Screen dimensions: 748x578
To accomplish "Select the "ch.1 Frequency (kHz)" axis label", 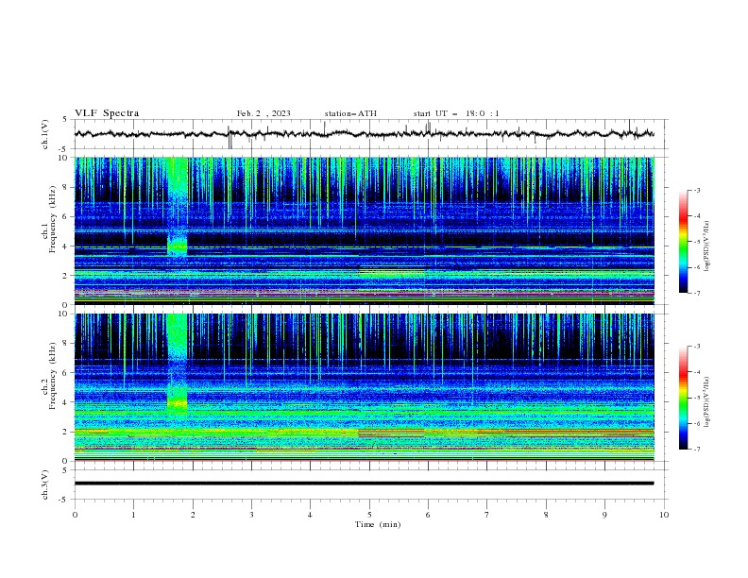I will coord(49,230).
